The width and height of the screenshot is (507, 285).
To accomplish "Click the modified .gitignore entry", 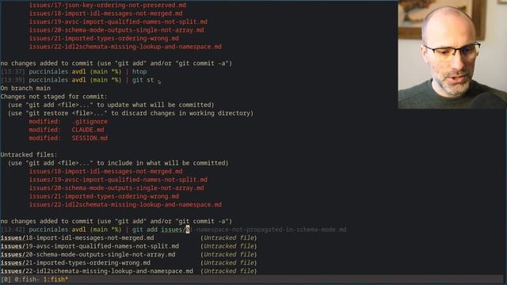I will click(68, 121).
